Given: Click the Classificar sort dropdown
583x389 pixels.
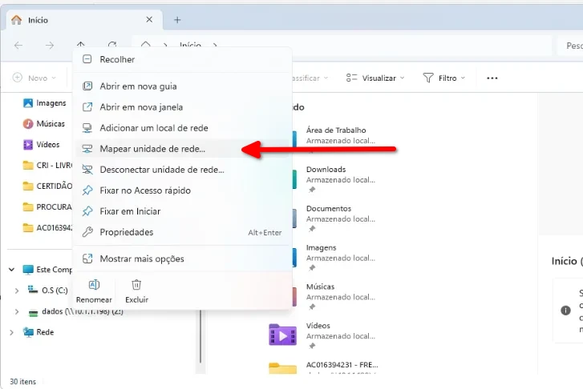Looking at the screenshot, I should coord(310,78).
